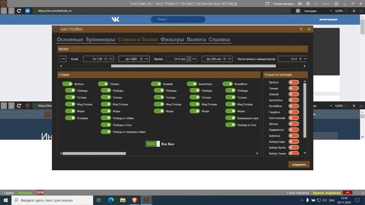Reload the VK page in top browser
The width and height of the screenshot is (365, 205).
coord(19,11)
